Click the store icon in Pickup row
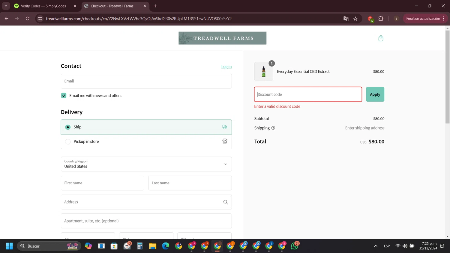 pos(225,141)
